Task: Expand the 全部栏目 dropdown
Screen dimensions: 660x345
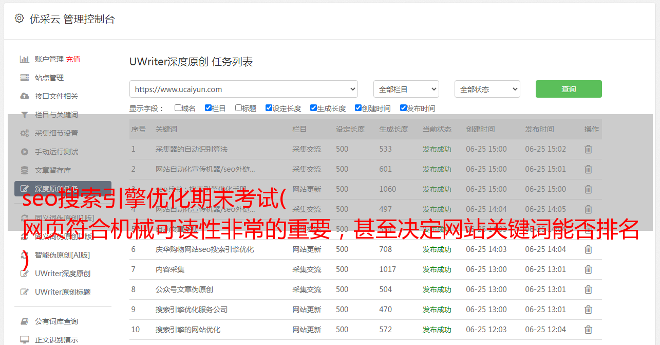Action: [406, 89]
